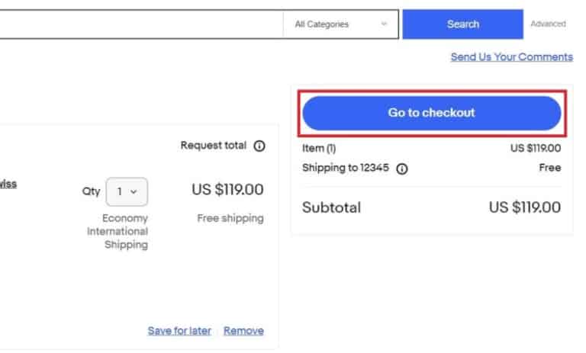
Task: Click the Item (1) summary line
Action: [432, 149]
